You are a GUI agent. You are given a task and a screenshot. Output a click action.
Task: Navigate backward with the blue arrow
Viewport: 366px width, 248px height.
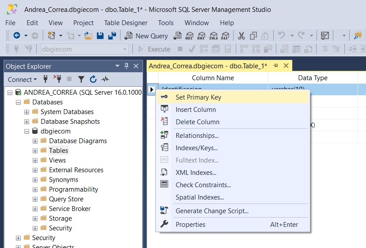click(x=17, y=35)
